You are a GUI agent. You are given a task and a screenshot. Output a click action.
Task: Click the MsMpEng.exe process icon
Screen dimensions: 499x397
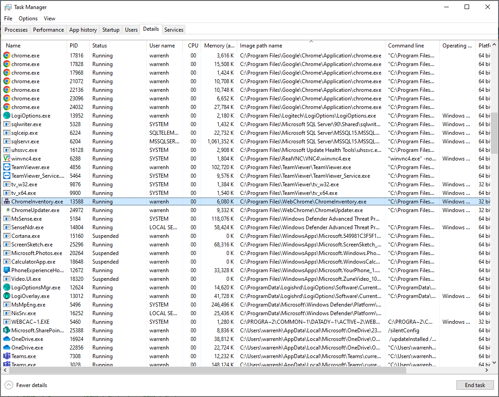point(7,304)
